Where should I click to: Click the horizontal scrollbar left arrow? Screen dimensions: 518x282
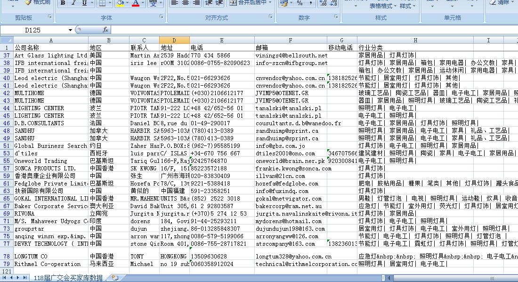click(x=389, y=278)
